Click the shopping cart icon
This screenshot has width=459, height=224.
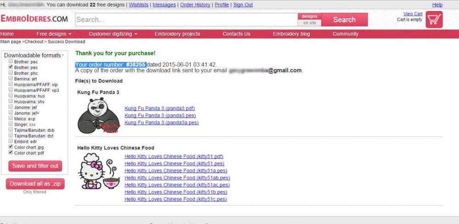[434, 20]
